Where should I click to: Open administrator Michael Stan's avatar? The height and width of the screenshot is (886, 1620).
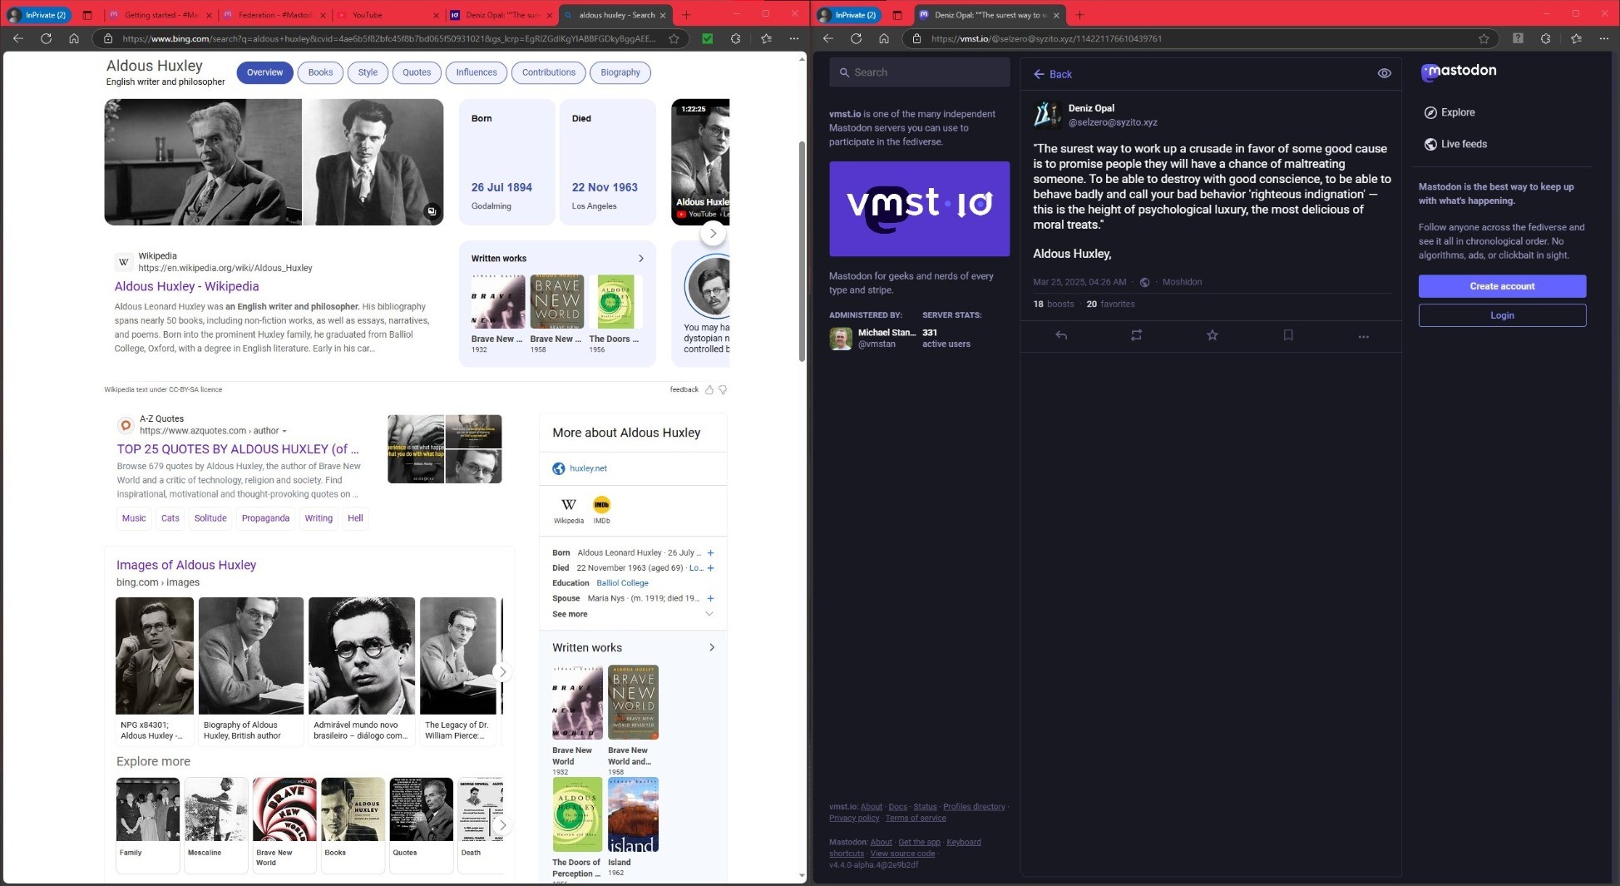(x=840, y=338)
